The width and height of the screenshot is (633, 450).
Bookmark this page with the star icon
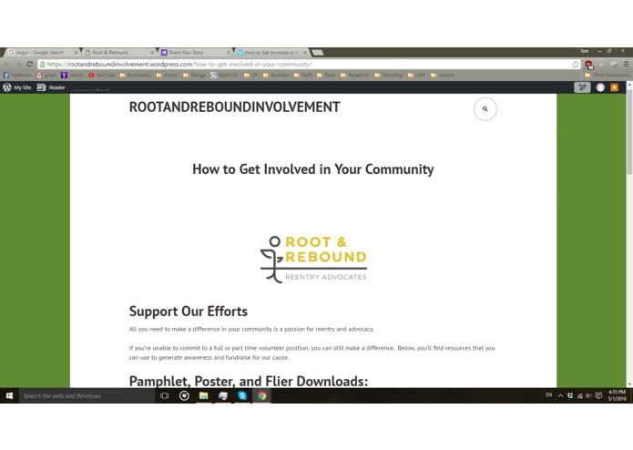[x=576, y=64]
